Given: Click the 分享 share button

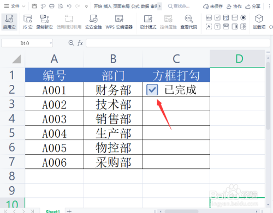Looking at the screenshot, I should (253, 7).
